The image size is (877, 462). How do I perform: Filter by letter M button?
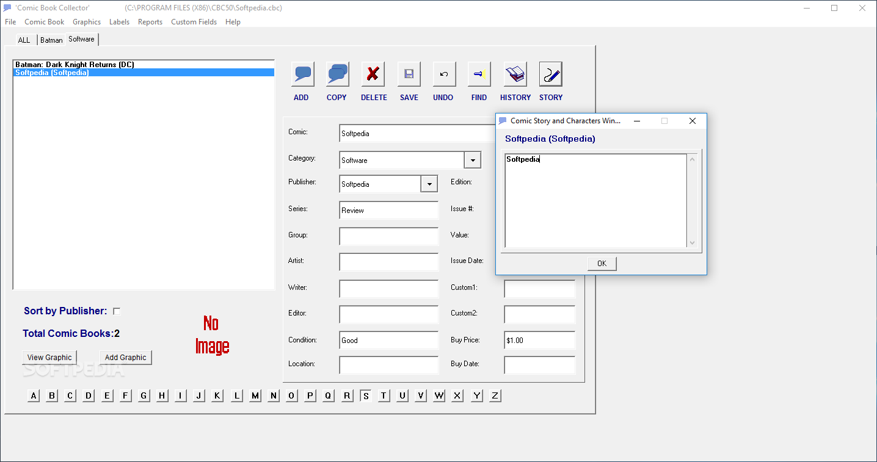point(255,396)
